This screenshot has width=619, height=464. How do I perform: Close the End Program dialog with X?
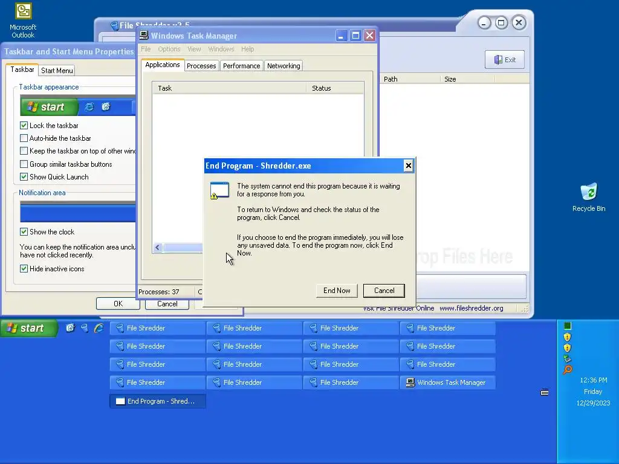(x=409, y=166)
